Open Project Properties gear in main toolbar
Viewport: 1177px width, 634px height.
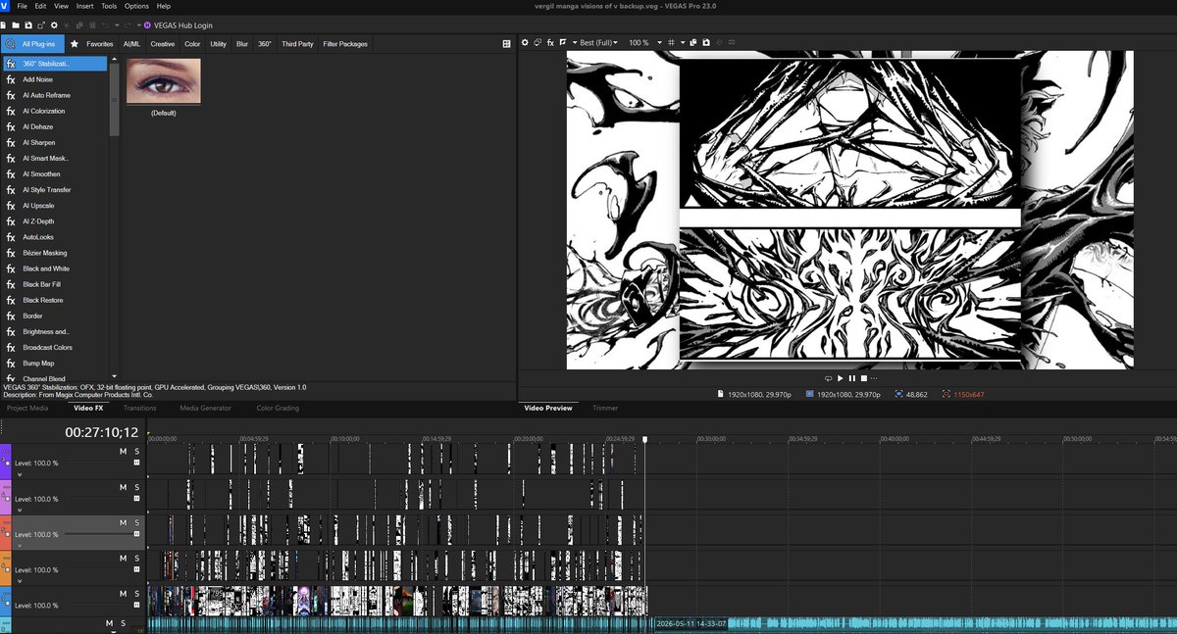(x=54, y=25)
